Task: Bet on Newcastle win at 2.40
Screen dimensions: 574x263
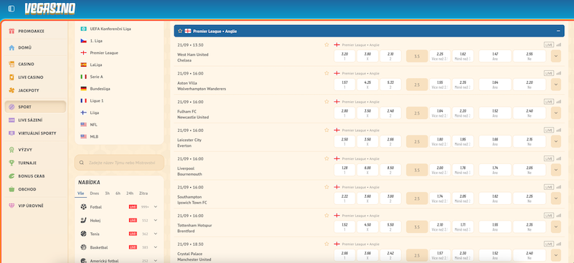Action: tap(390, 113)
